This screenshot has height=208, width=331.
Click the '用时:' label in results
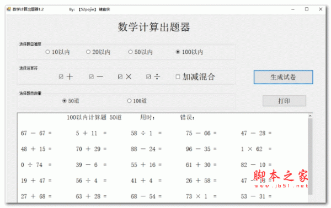point(147,117)
